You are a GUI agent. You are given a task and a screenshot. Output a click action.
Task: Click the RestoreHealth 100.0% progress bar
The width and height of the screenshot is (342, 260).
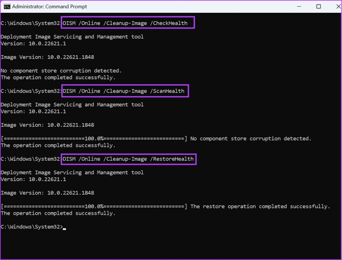94,206
